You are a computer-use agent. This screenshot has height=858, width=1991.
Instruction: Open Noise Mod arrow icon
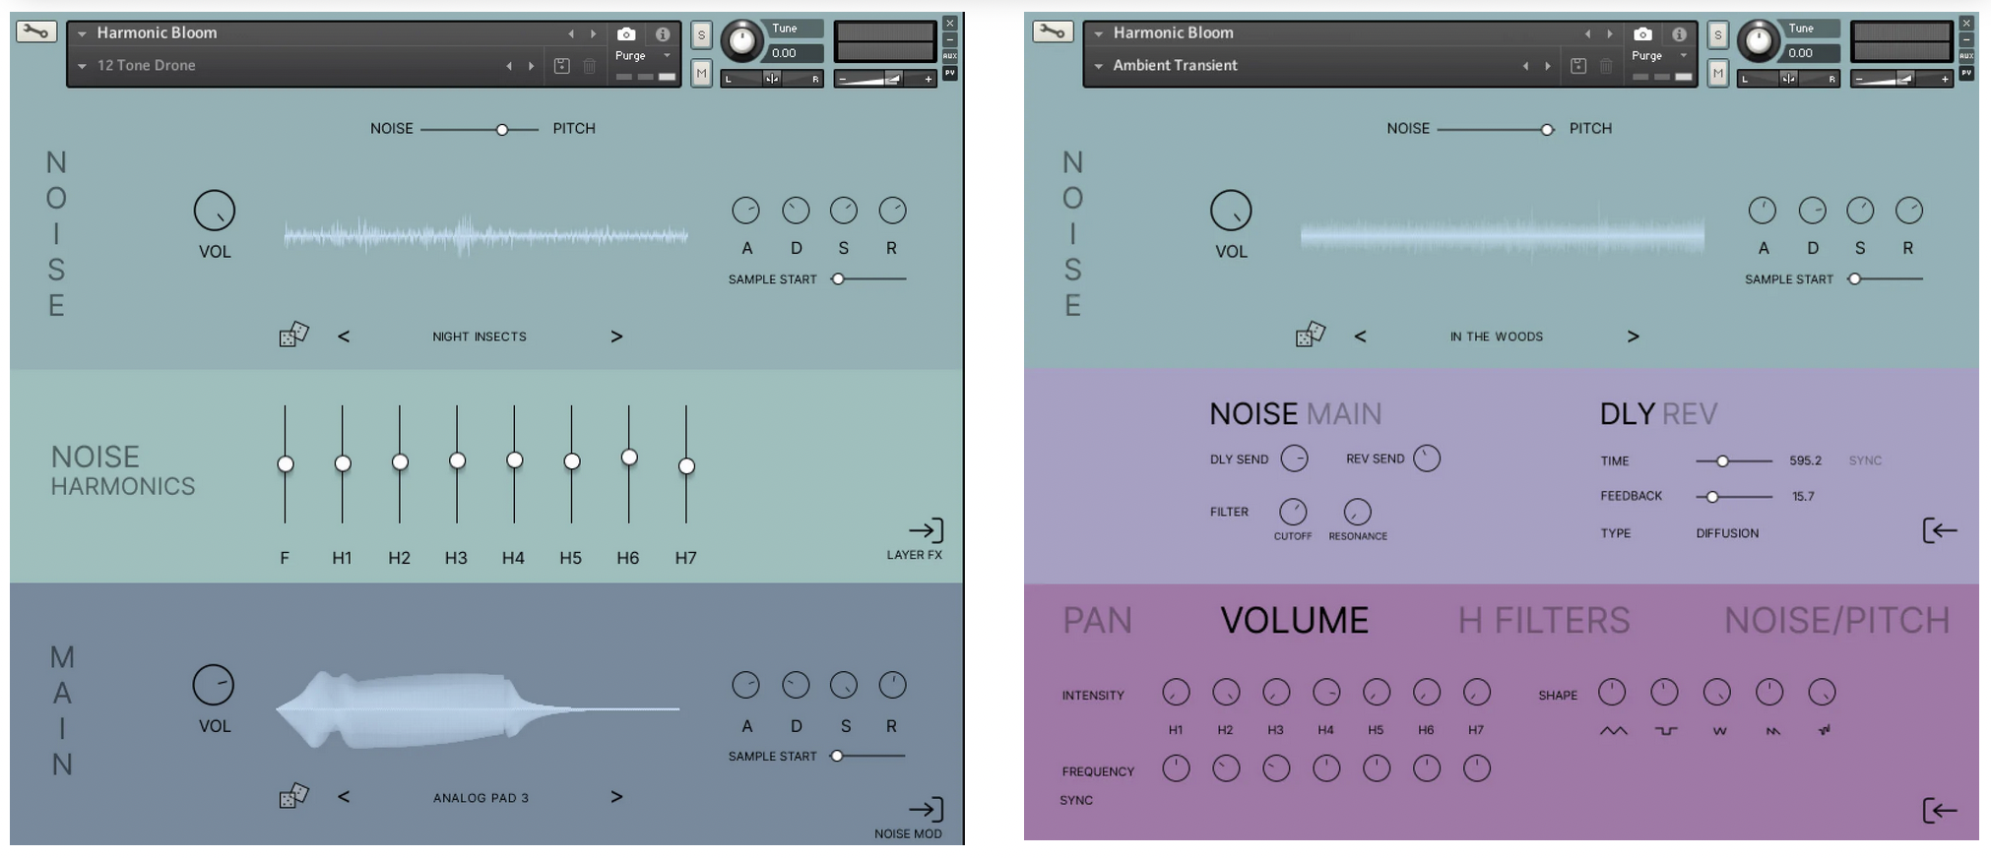pos(926,809)
